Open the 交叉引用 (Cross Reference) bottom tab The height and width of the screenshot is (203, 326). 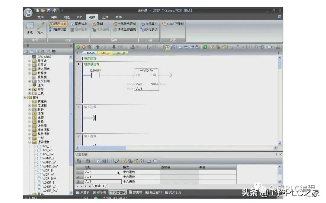pos(173,192)
